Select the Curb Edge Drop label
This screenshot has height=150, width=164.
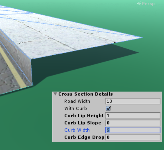coord(84,137)
